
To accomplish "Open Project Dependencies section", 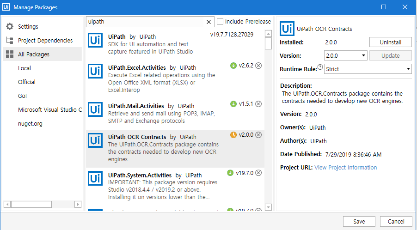I will 45,40.
